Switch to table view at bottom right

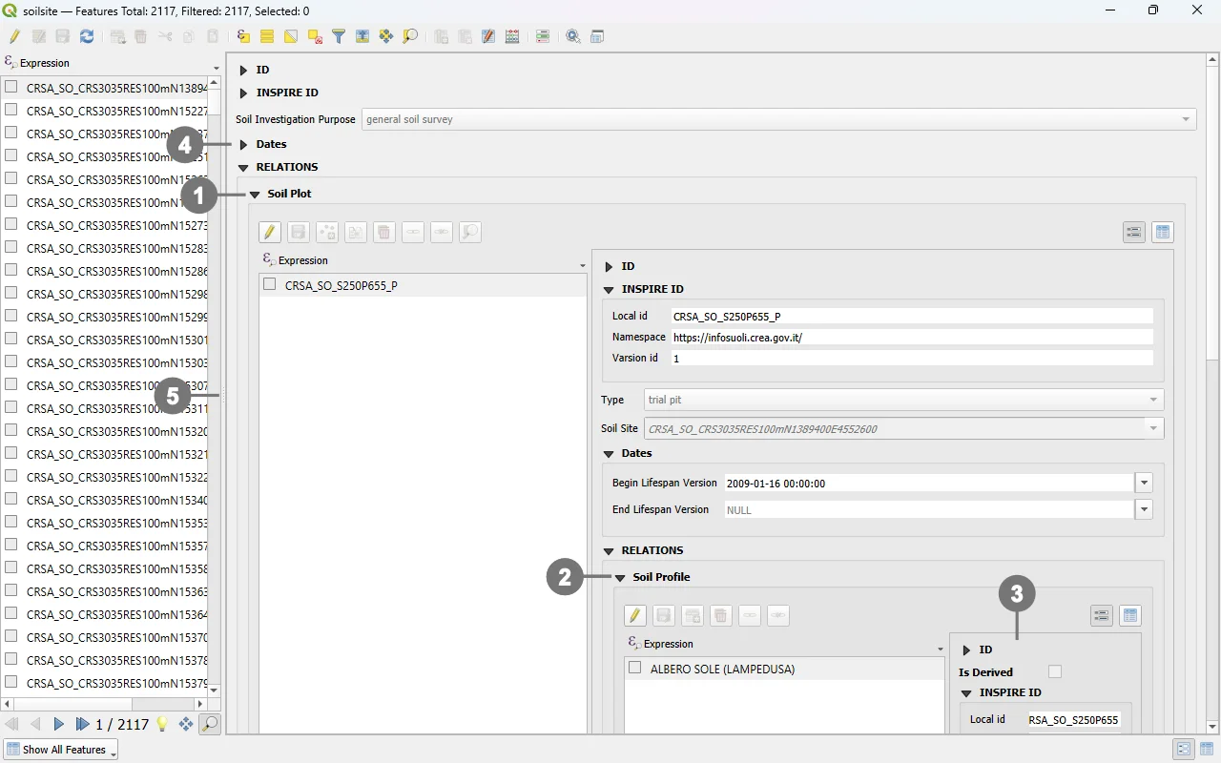point(1207,750)
